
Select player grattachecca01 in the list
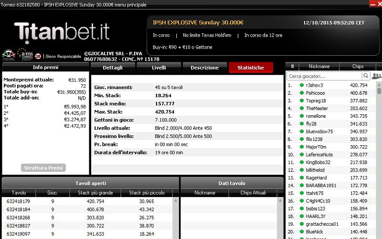[331, 224]
